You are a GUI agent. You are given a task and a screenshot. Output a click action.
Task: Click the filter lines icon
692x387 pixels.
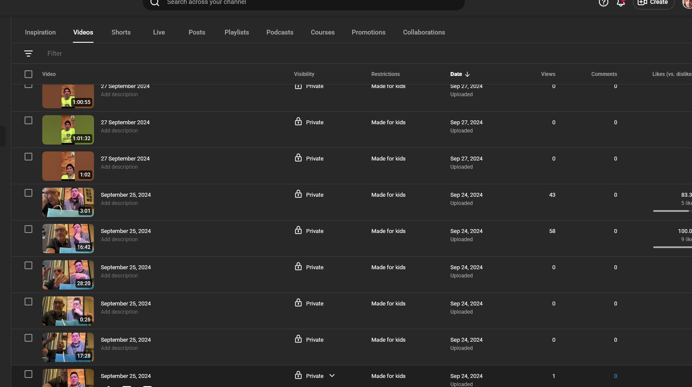[x=28, y=53]
